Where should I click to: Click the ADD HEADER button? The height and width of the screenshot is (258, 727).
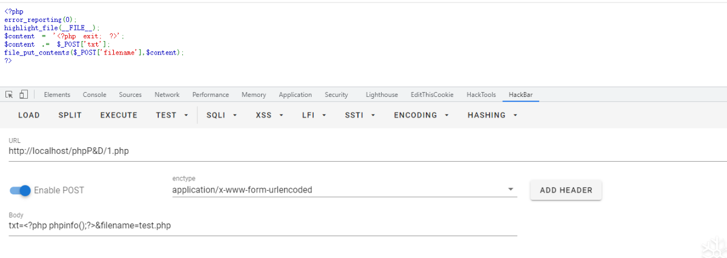point(566,190)
